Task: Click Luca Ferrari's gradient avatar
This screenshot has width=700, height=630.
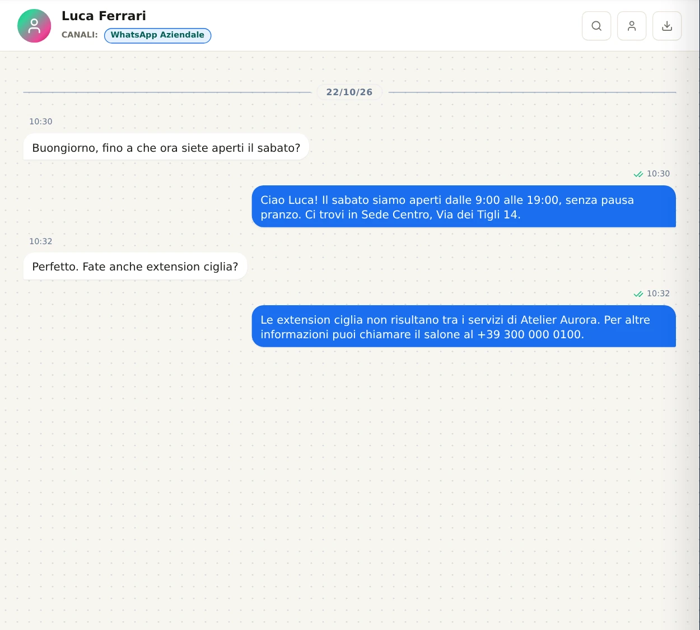Action: click(34, 26)
